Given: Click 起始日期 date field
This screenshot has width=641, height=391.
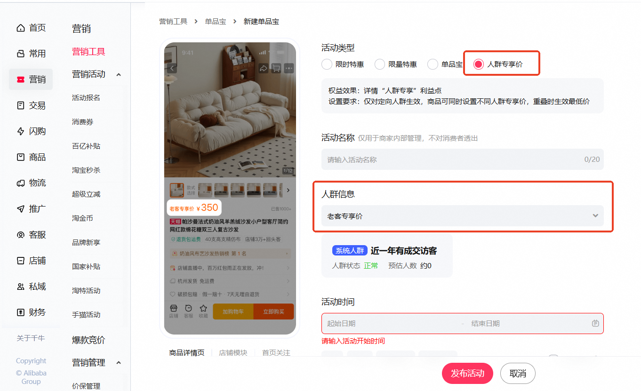Looking at the screenshot, I should pyautogui.click(x=391, y=324).
